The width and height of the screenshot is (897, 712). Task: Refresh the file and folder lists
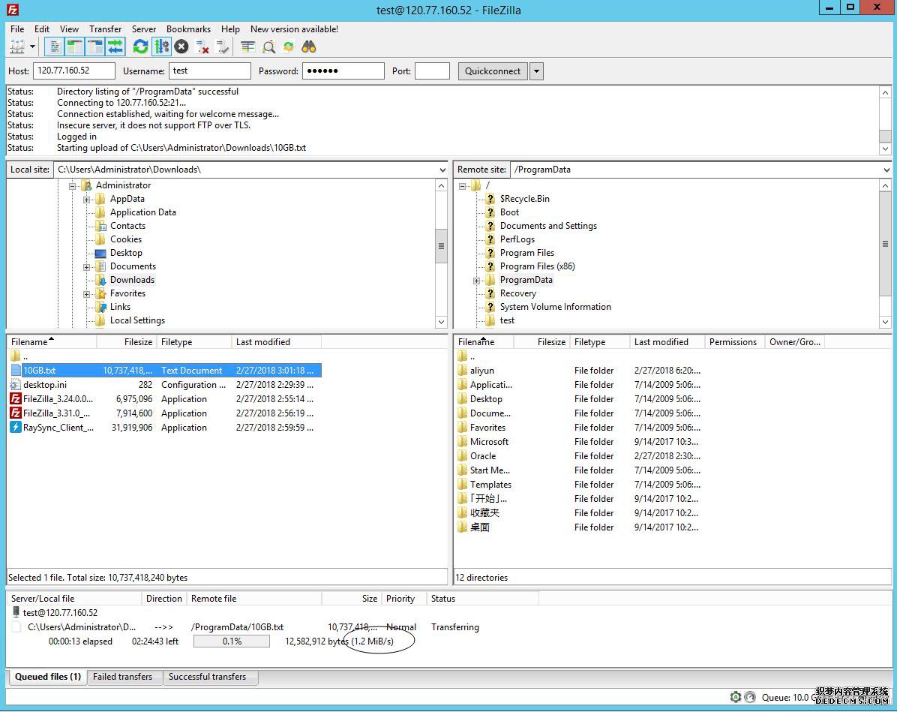click(x=141, y=47)
